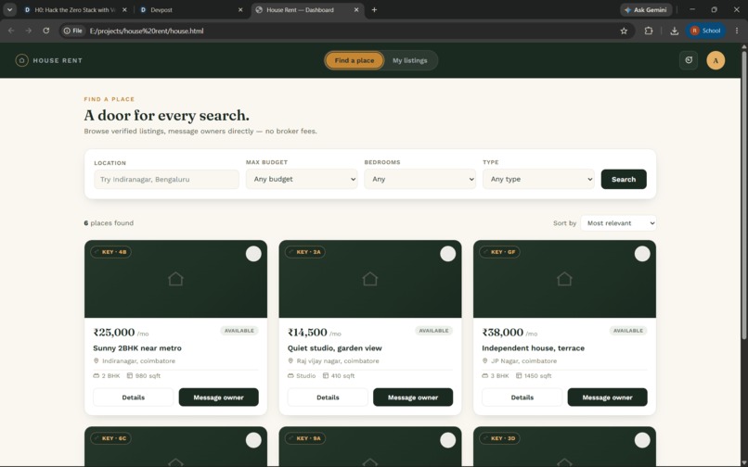Click location pin icon next to JP Nagar
Image resolution: width=748 pixels, height=467 pixels.
484,360
